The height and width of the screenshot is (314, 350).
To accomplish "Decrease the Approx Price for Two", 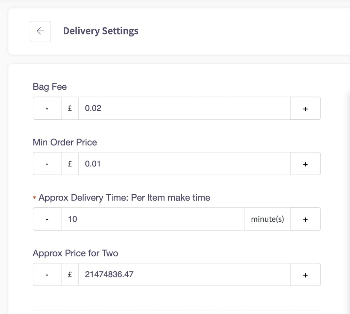I will (47, 274).
